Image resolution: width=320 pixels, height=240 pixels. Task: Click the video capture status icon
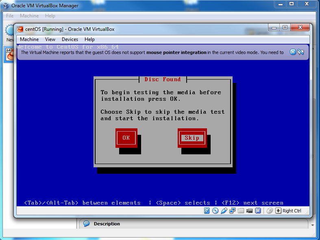(x=249, y=211)
